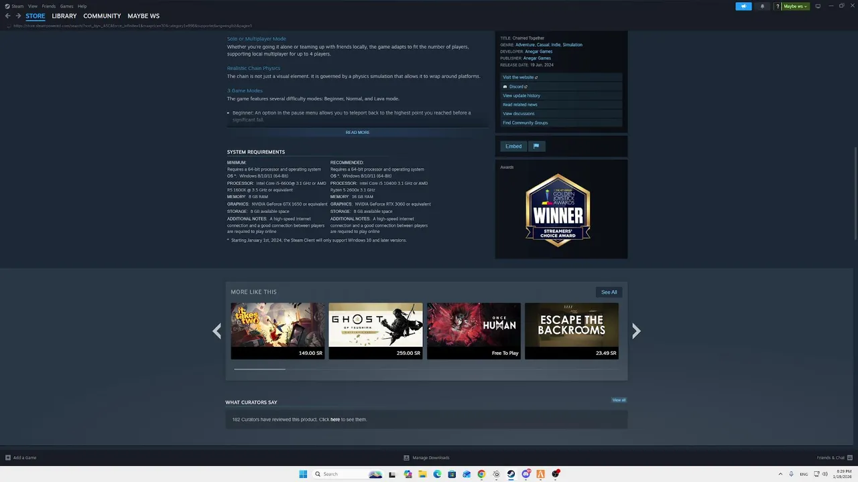The height and width of the screenshot is (482, 858).
Task: Click the Casual genre link
Action: [x=543, y=45]
